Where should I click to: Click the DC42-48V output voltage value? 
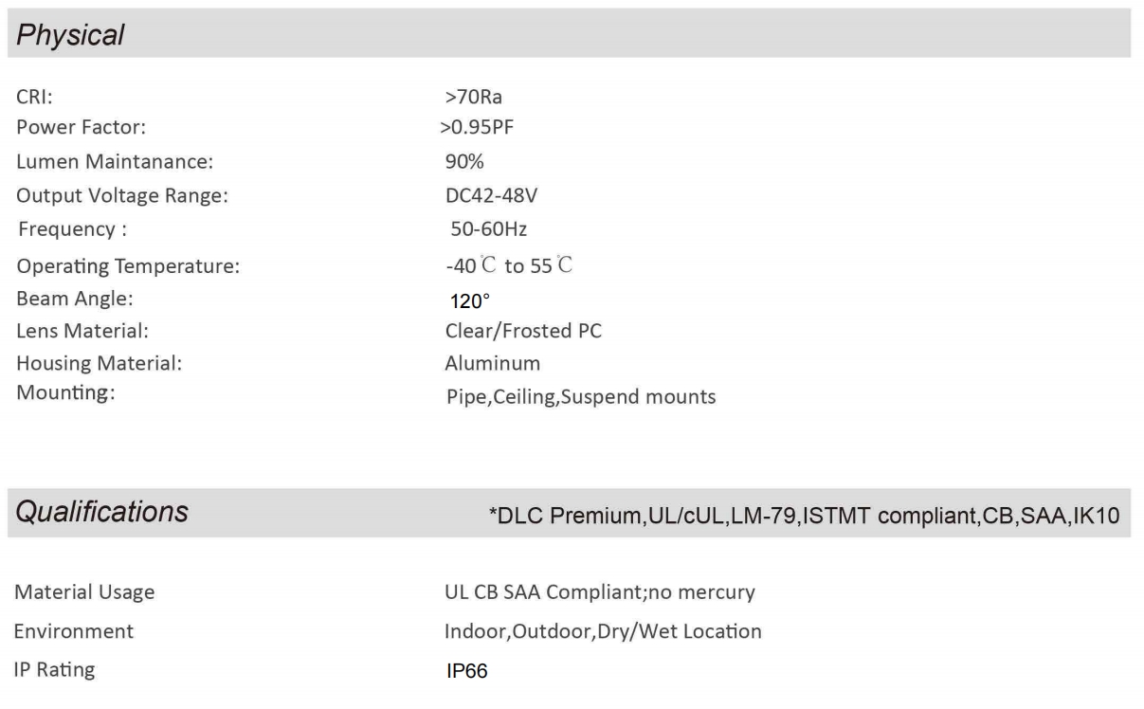click(486, 196)
